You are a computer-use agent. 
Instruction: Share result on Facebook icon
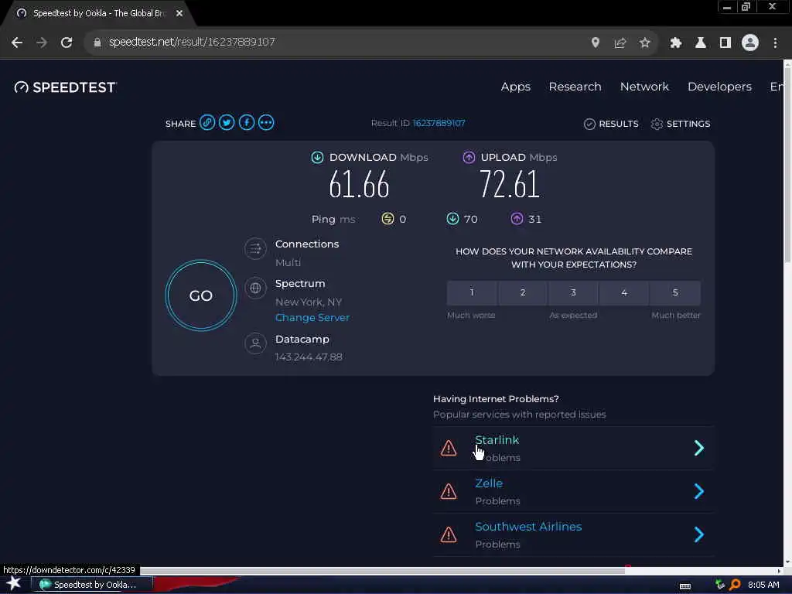coord(247,123)
